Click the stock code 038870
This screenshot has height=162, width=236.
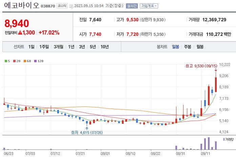pyautogui.click(x=48, y=6)
